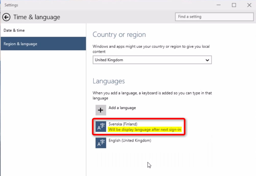Image resolution: width=256 pixels, height=176 pixels.
Task: Click the plus icon to add language
Action: [x=101, y=110]
